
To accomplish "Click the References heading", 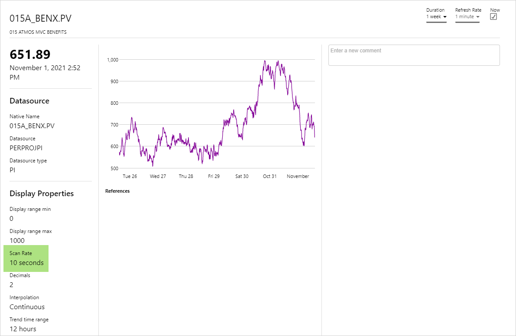I will (117, 191).
